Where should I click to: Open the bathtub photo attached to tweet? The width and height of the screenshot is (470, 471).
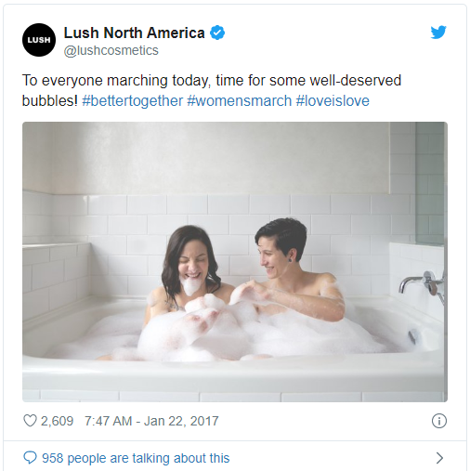click(235, 262)
